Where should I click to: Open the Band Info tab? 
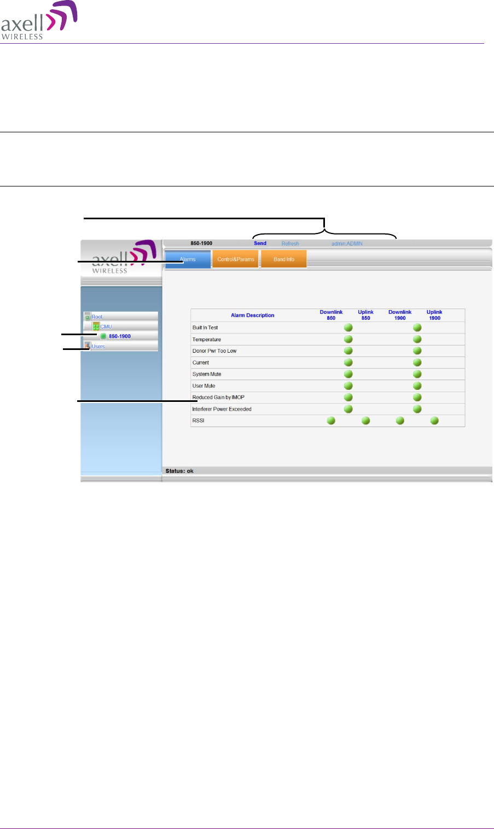click(283, 259)
